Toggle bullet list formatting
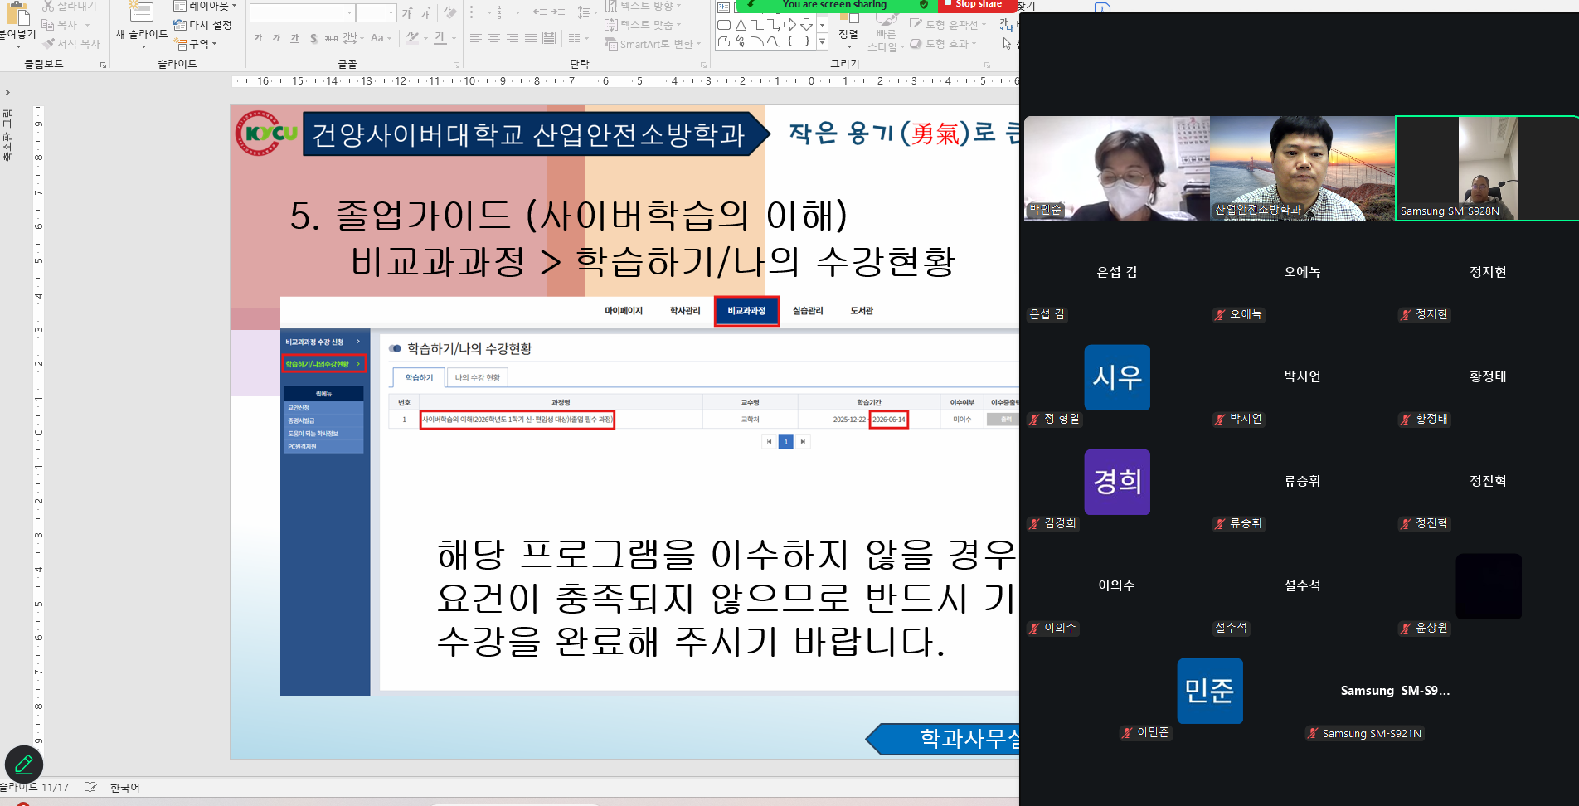Image resolution: width=1579 pixels, height=806 pixels. pos(476,12)
